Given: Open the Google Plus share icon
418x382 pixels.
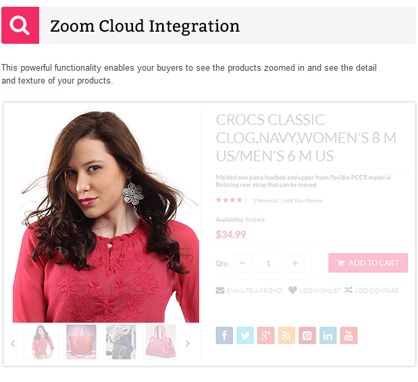Looking at the screenshot, I should pos(266,336).
